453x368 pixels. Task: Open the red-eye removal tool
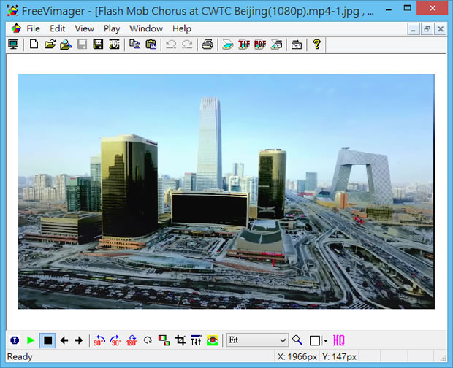pos(213,340)
